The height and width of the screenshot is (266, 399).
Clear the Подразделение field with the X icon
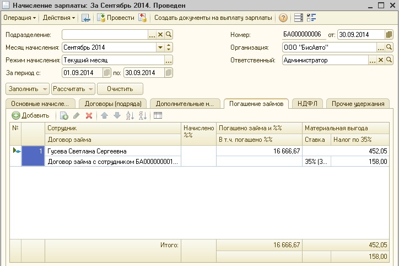coord(160,34)
